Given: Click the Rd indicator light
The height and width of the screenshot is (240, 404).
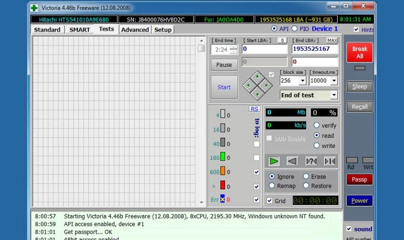Looking at the screenshot, I should [352, 160].
